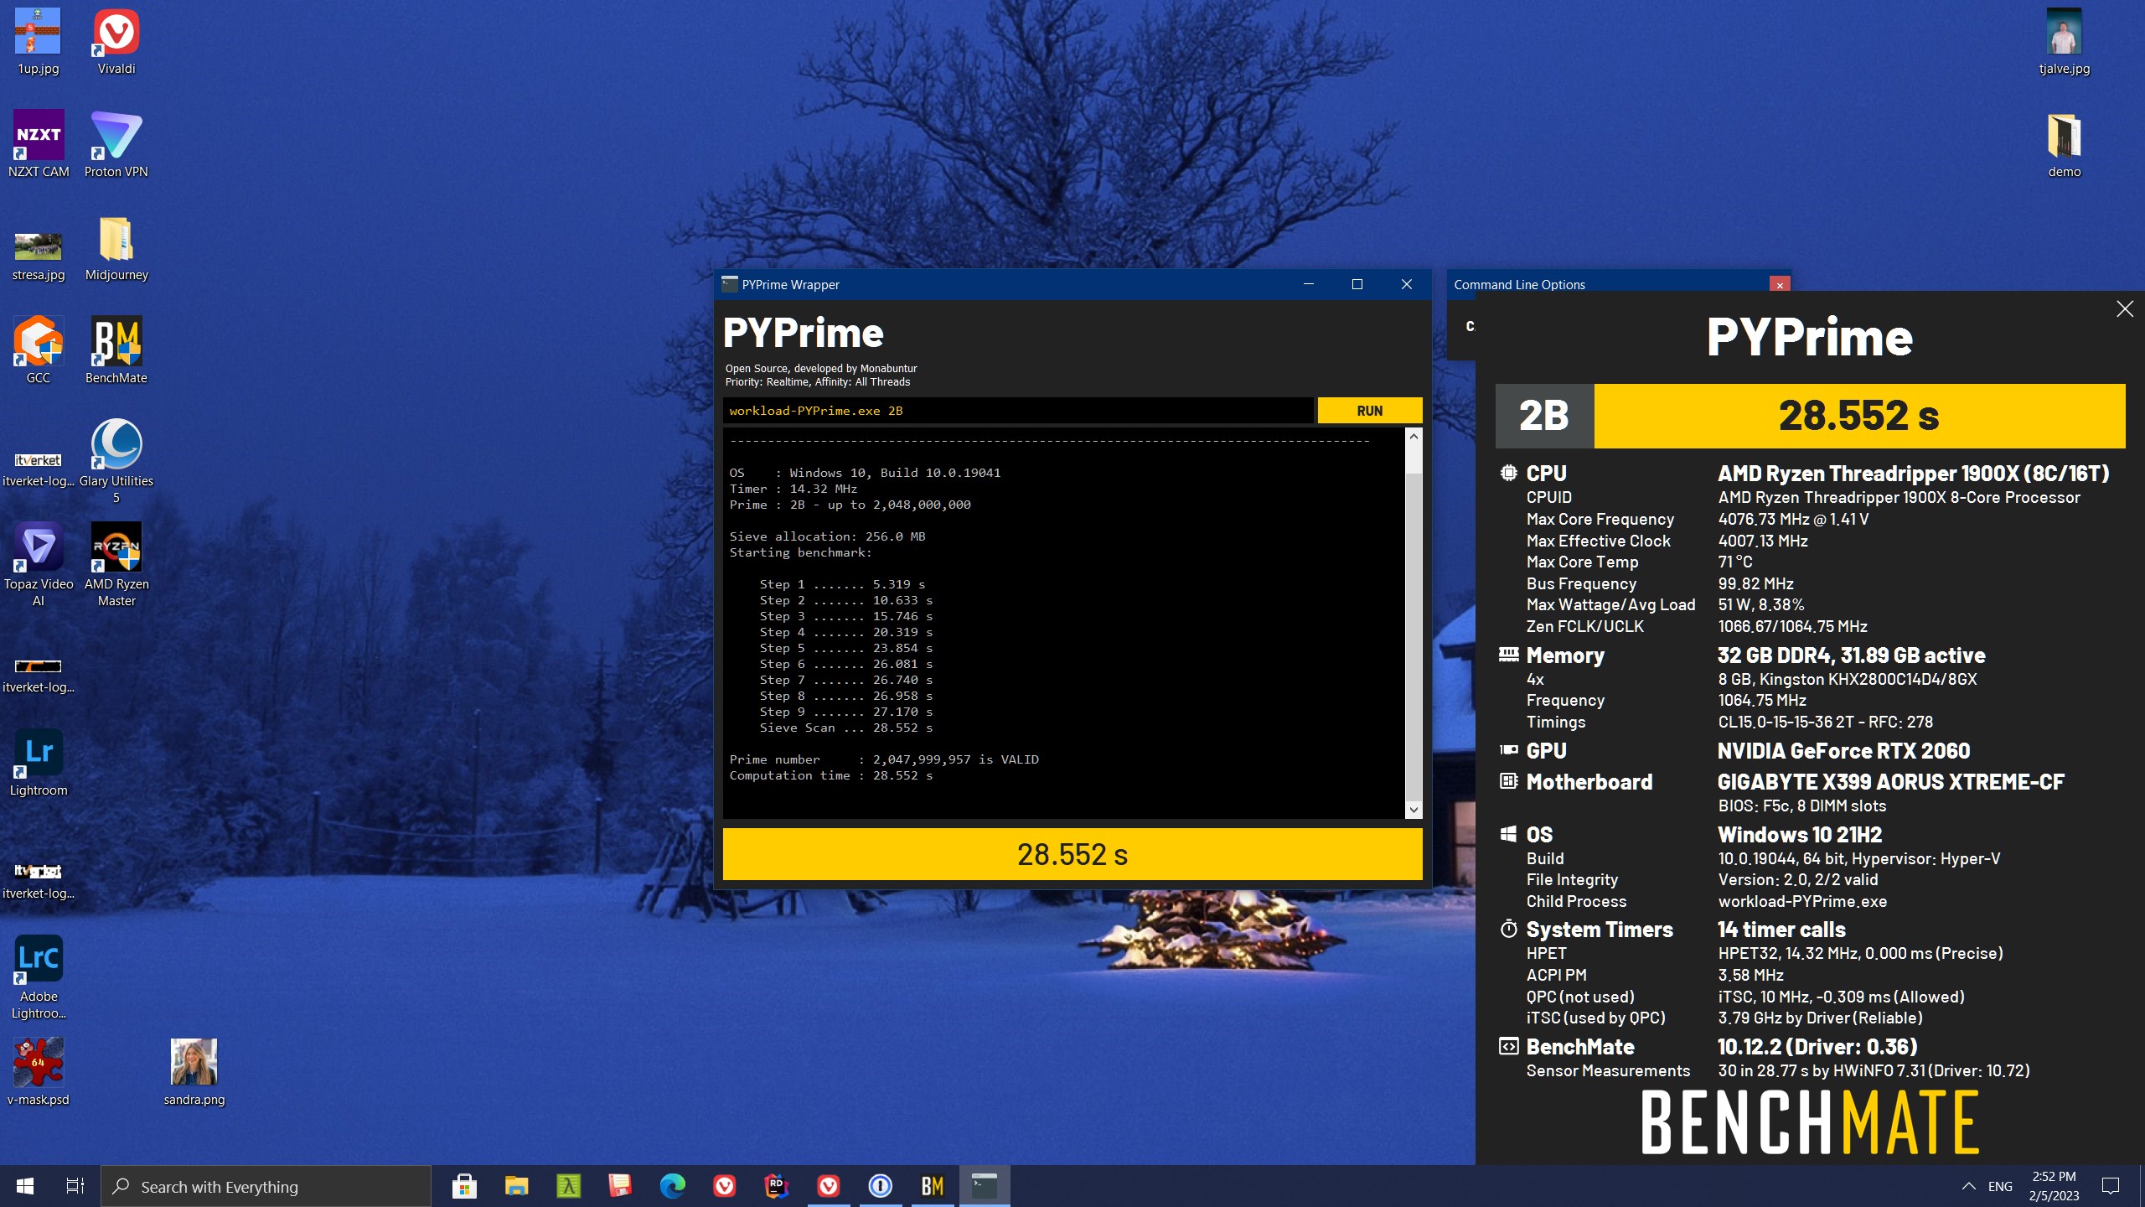Viewport: 2145px width, 1207px height.
Task: Click the large 28.552 s score in the result panel
Action: 1858,416
